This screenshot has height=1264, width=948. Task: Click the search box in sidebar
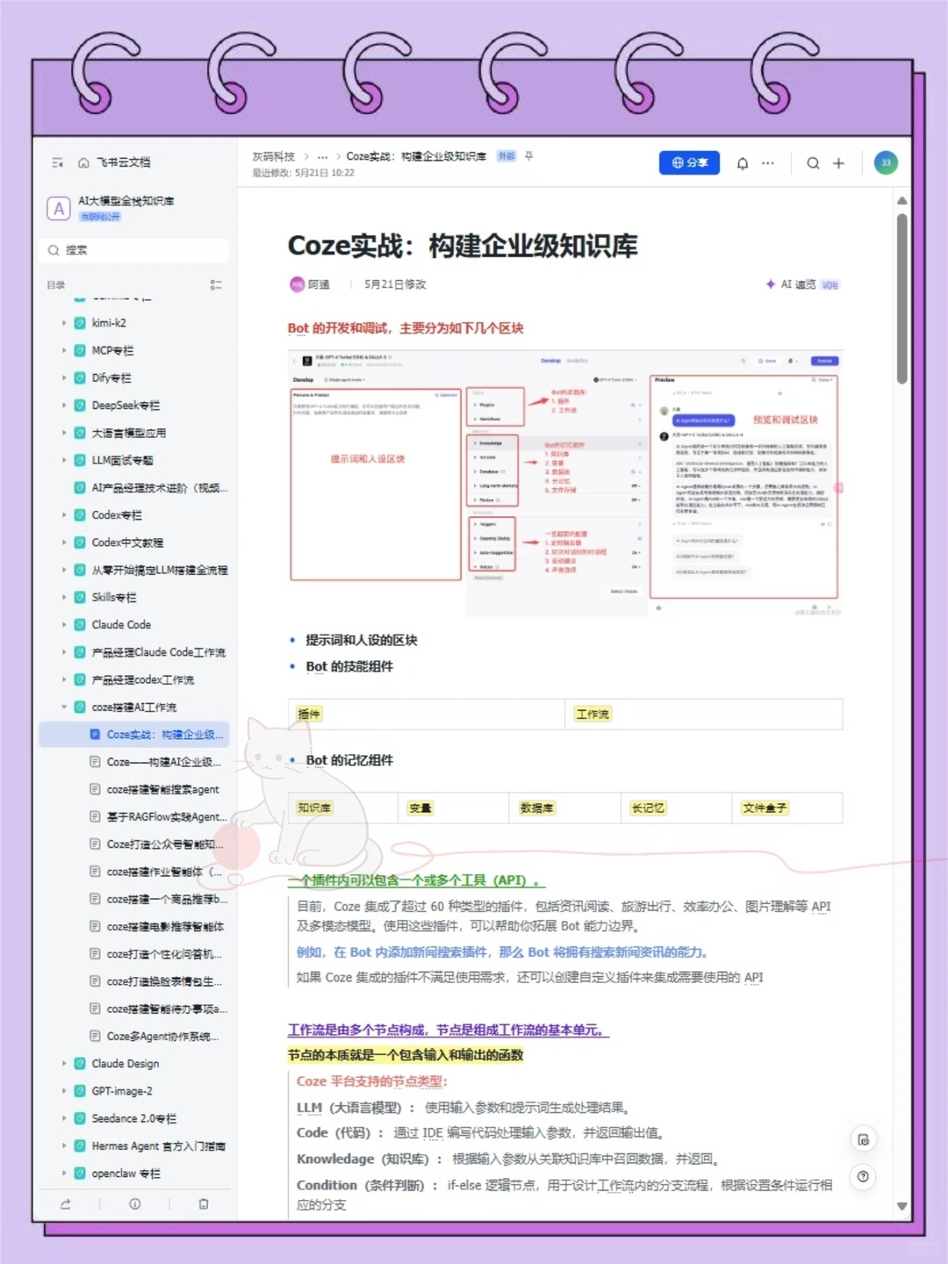tap(133, 250)
